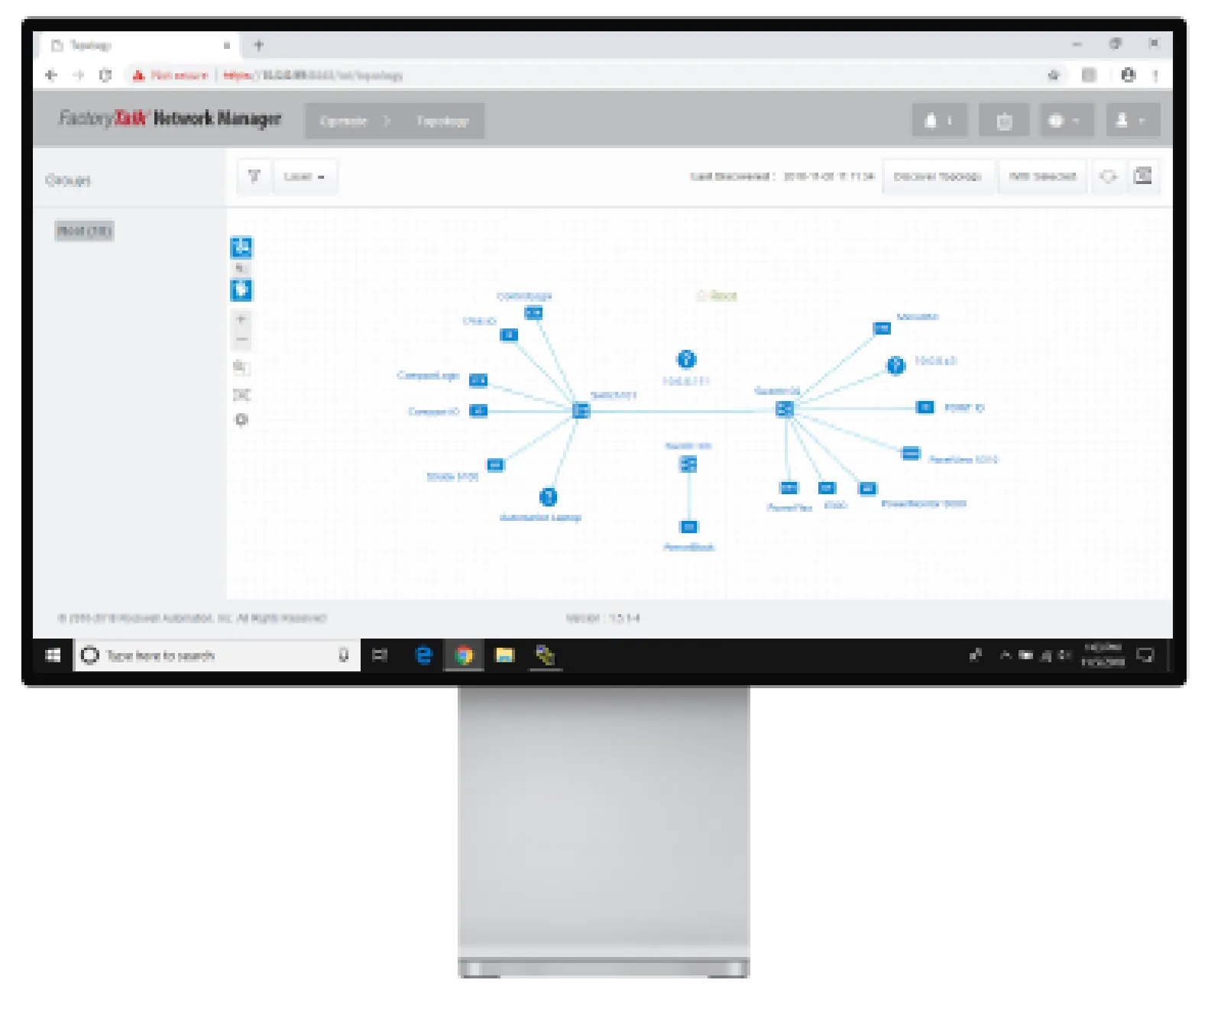Zoom out using the minus control
1208x1009 pixels.
point(241,339)
